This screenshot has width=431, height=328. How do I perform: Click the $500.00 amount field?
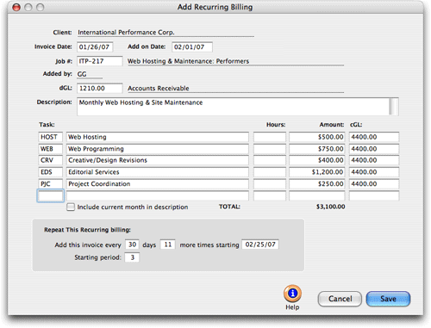coord(317,137)
